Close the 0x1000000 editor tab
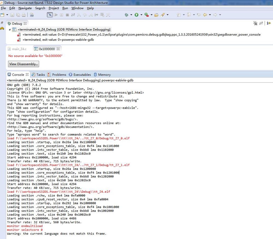The image size is (273, 239). point(58,49)
